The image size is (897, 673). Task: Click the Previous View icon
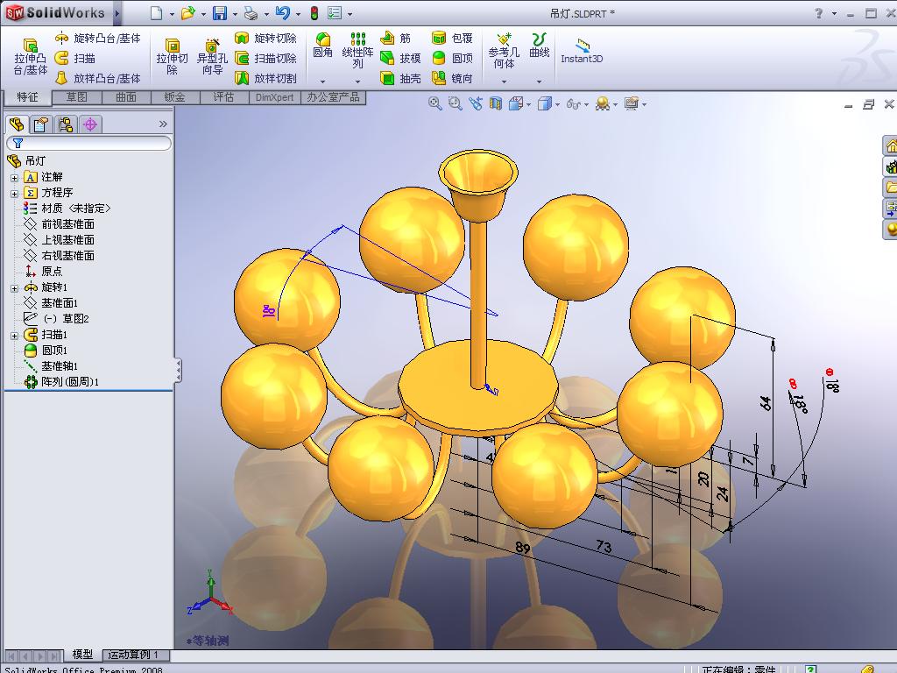(476, 103)
